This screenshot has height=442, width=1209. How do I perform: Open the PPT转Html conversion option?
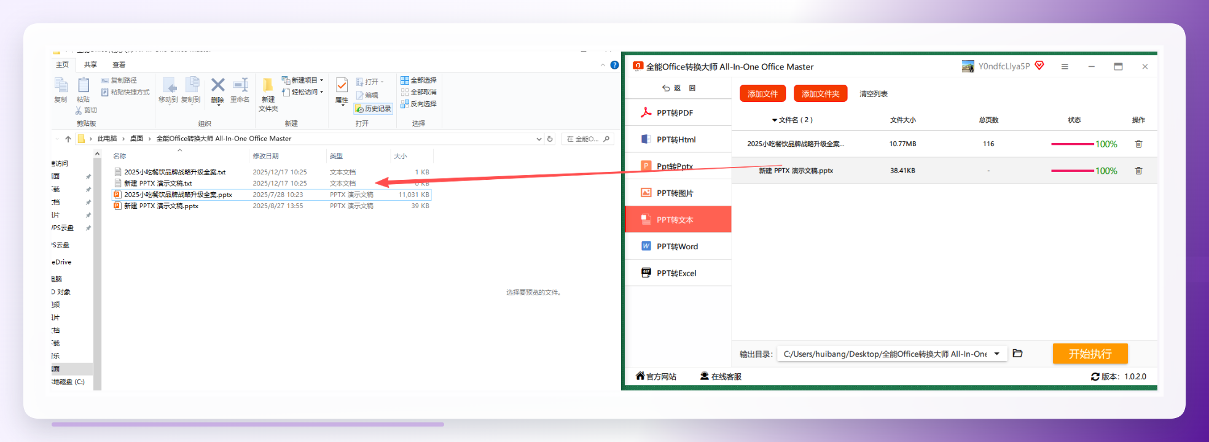coord(678,139)
